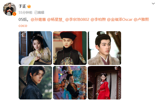This screenshot has height=102, width=159.
Task: View photo of man in fur-collared robe
Action: [x=104, y=48]
